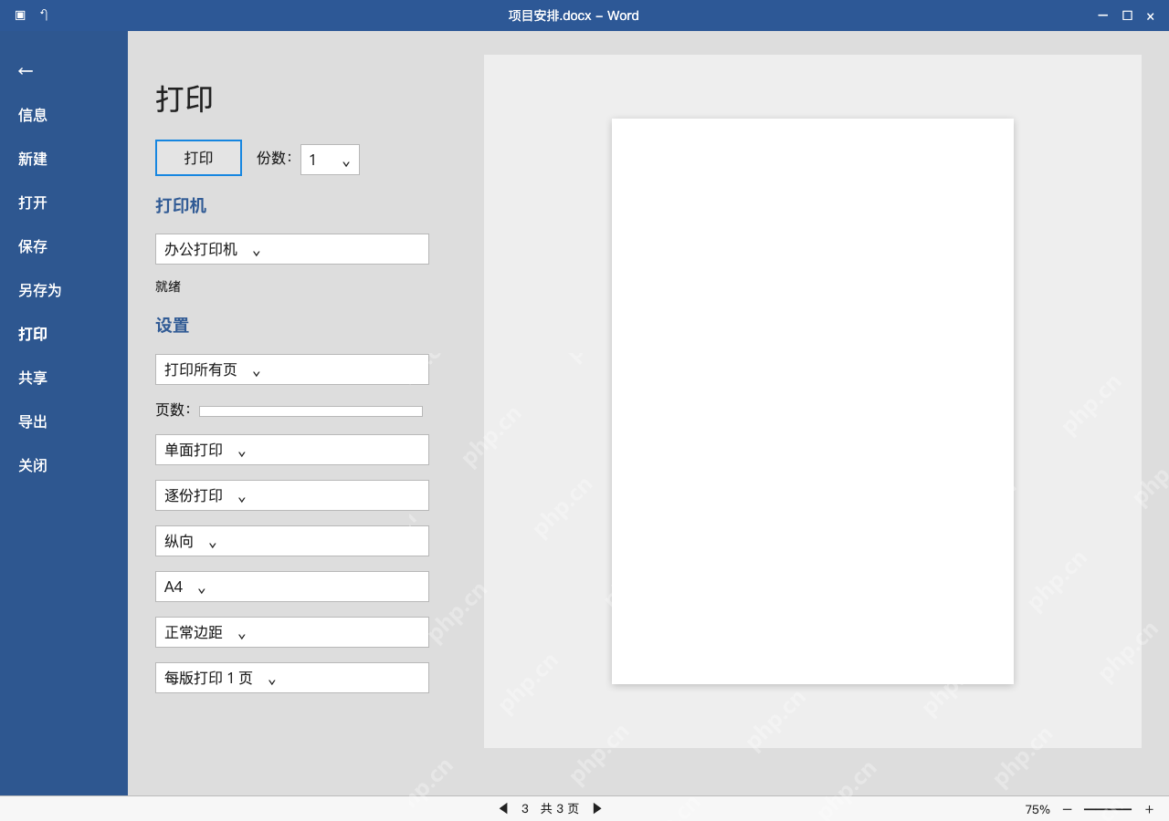Image resolution: width=1169 pixels, height=821 pixels.
Task: Click the square icon in the title bar corner
Action: (20, 16)
